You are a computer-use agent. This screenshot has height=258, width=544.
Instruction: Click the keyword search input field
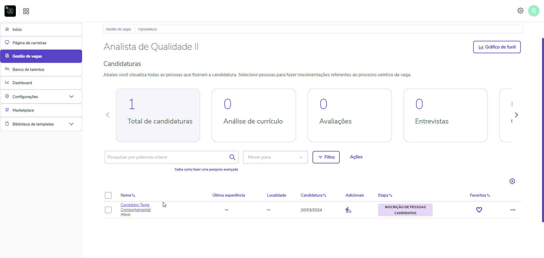[167, 157]
